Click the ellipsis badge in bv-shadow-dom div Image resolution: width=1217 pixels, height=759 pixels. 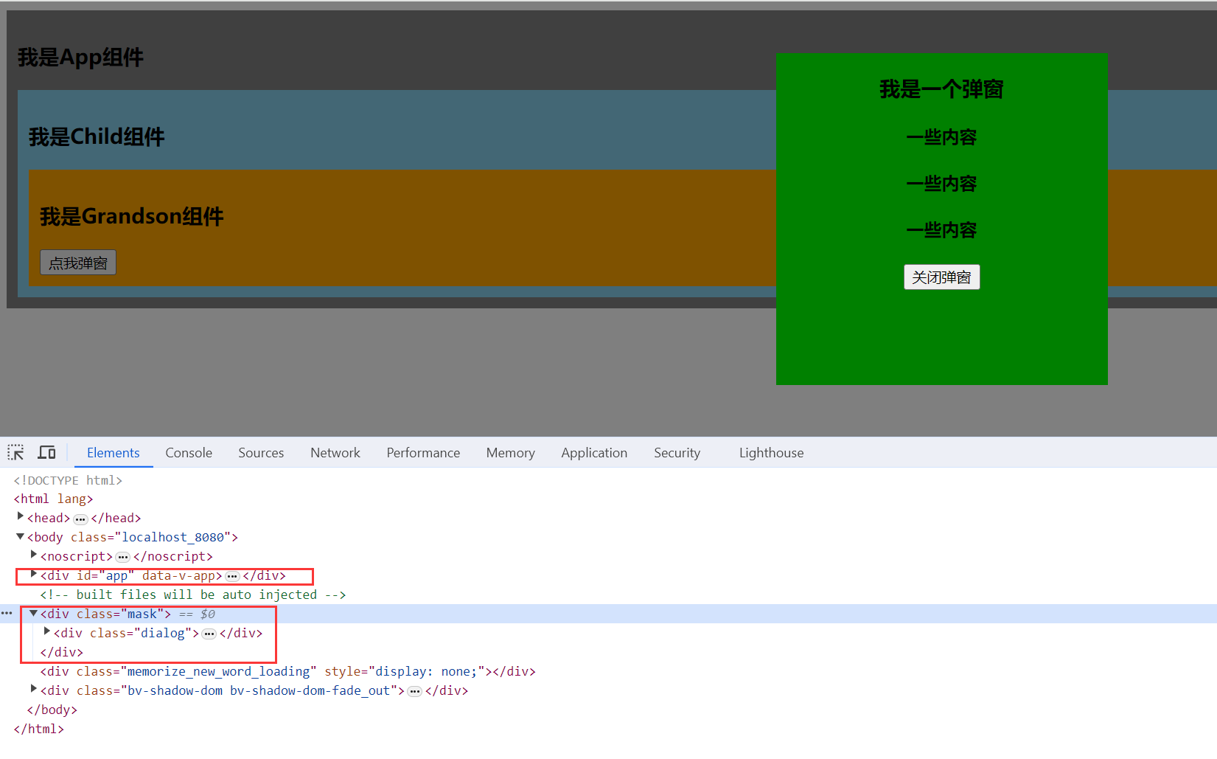[x=415, y=692]
